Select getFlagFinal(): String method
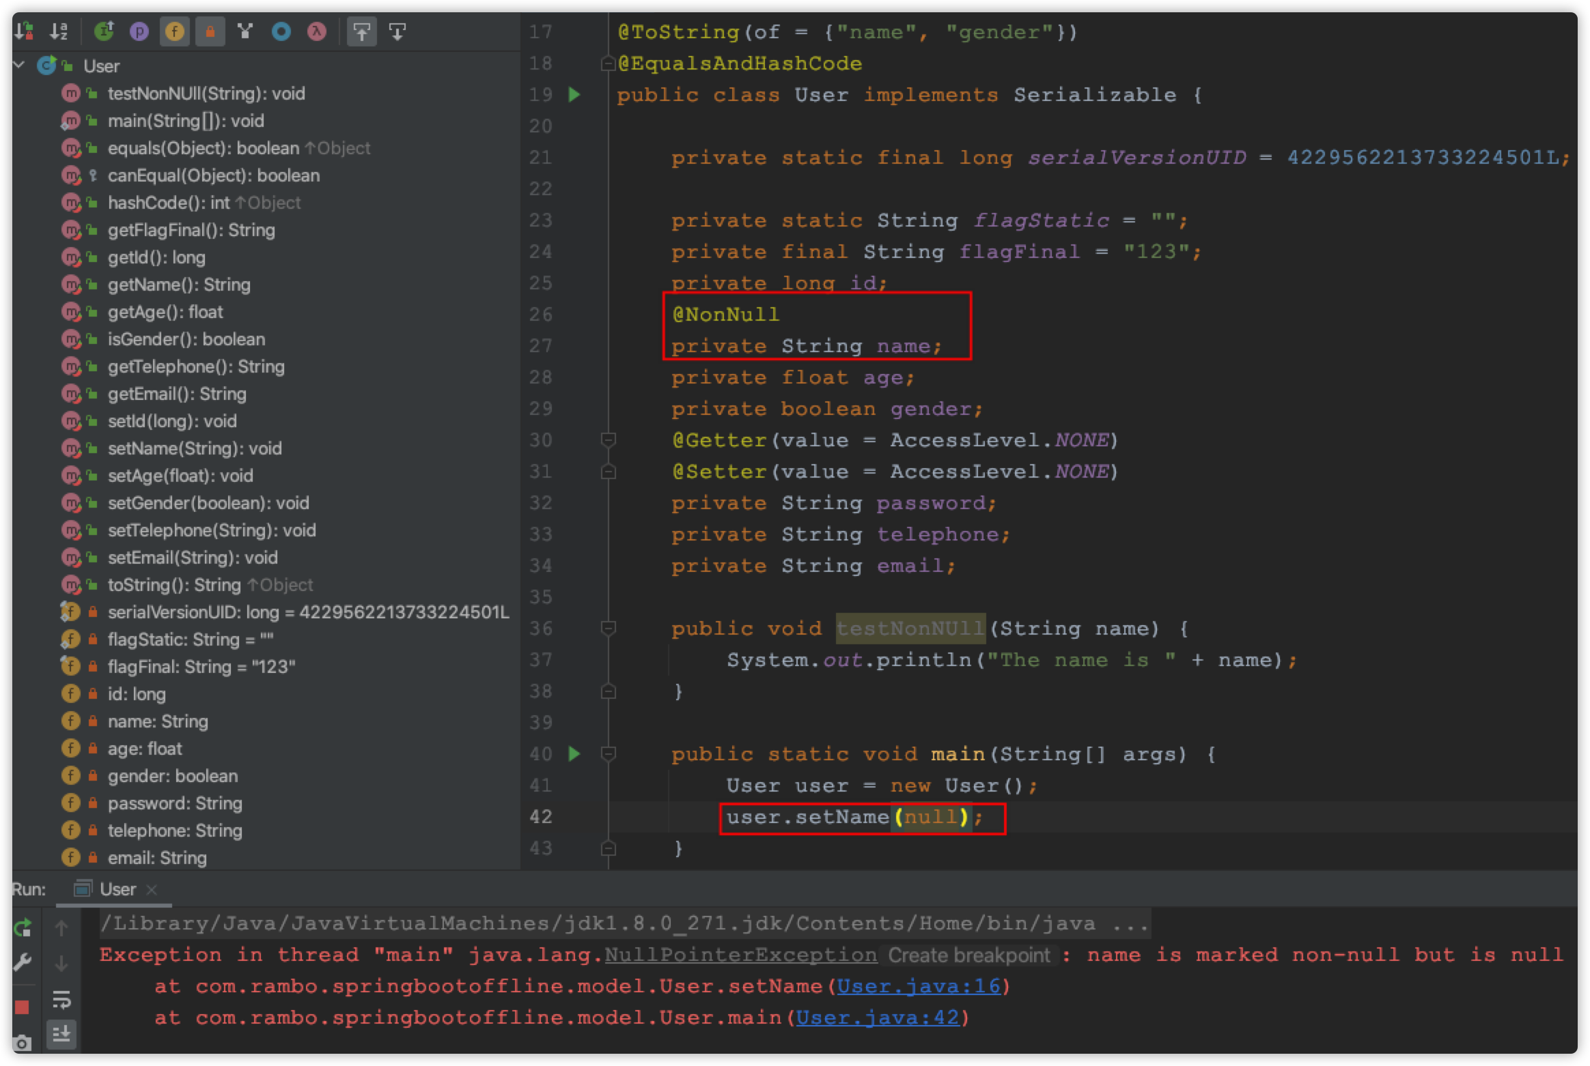Viewport: 1590px width, 1066px height. (x=191, y=229)
